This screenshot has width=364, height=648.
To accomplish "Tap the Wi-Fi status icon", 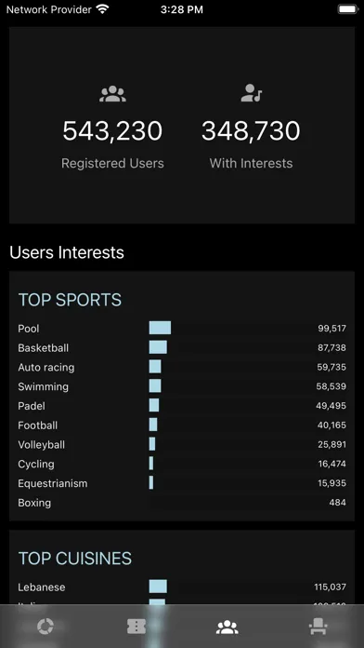I will pos(102,9).
